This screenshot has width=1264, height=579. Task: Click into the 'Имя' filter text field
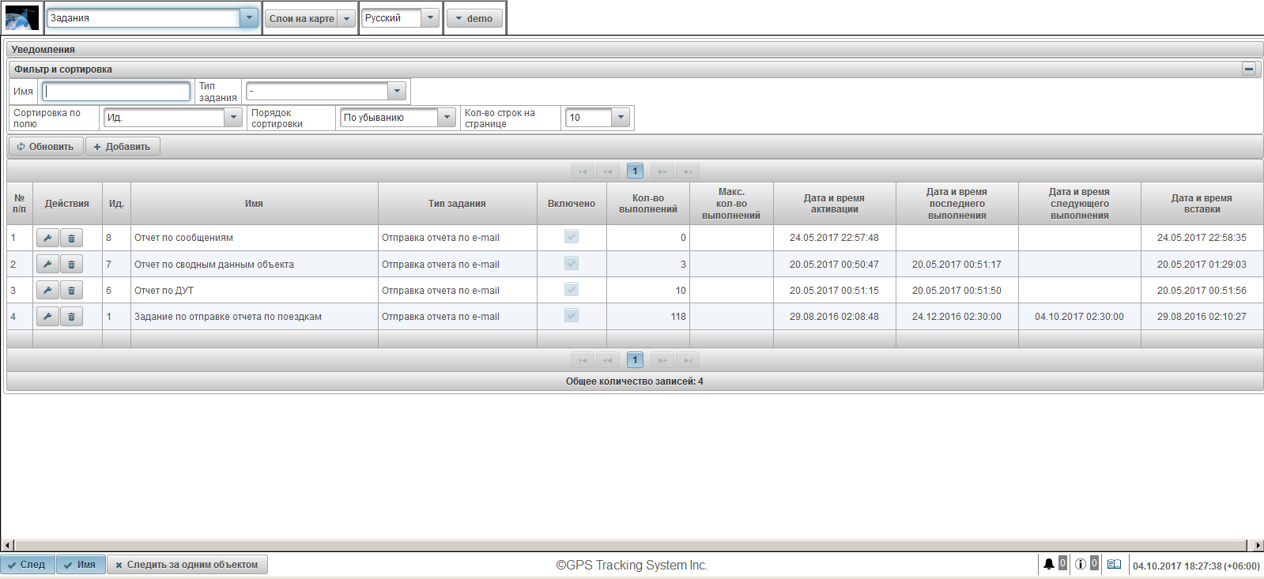[116, 92]
